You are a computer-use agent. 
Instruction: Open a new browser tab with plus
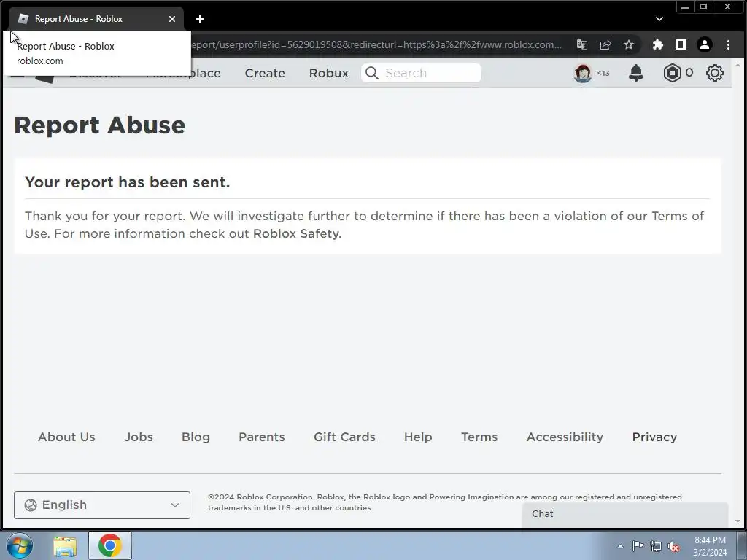coord(200,19)
